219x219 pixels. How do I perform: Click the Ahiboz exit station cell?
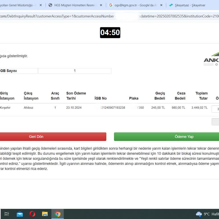click(29, 108)
